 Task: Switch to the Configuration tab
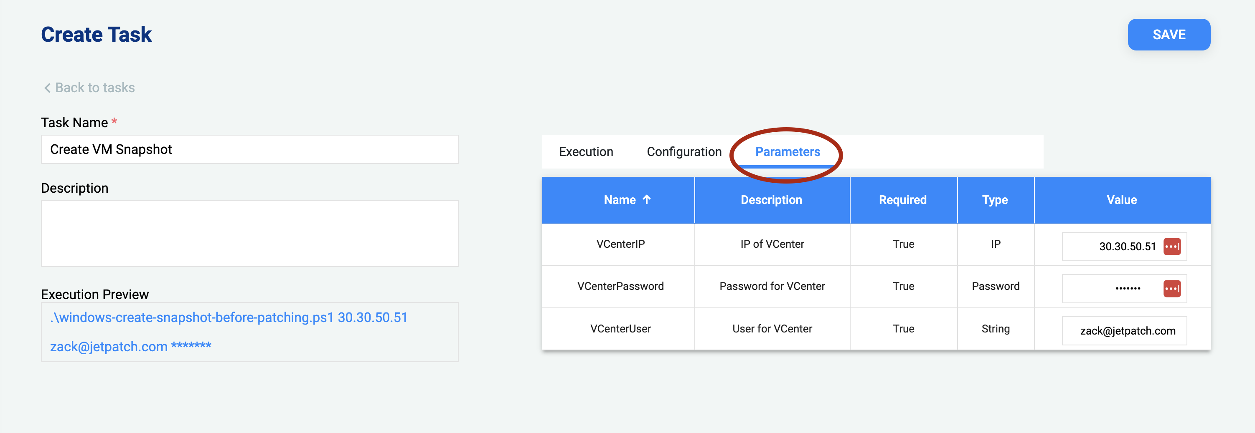(683, 151)
